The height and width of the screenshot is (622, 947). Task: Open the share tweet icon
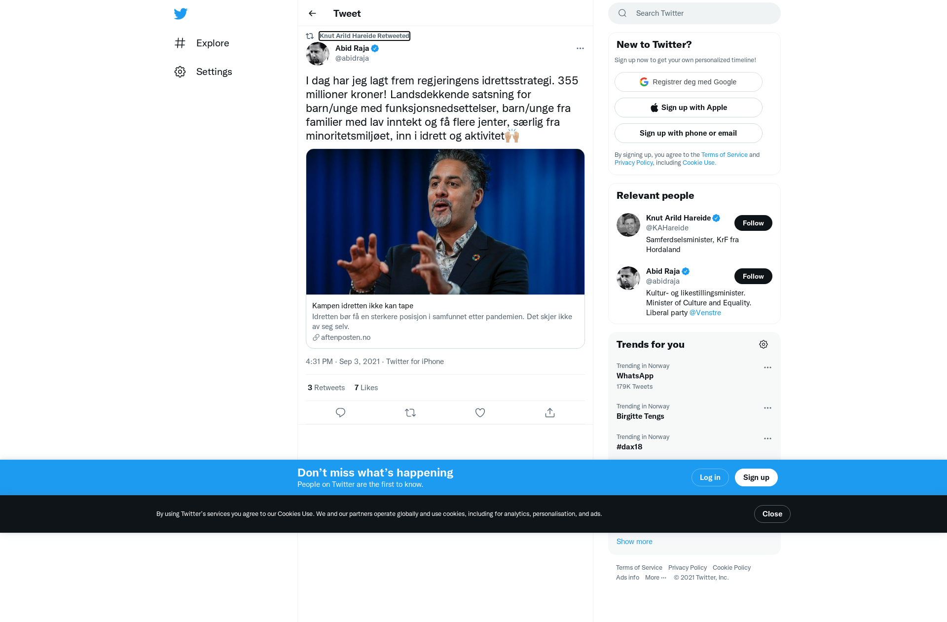(x=550, y=413)
